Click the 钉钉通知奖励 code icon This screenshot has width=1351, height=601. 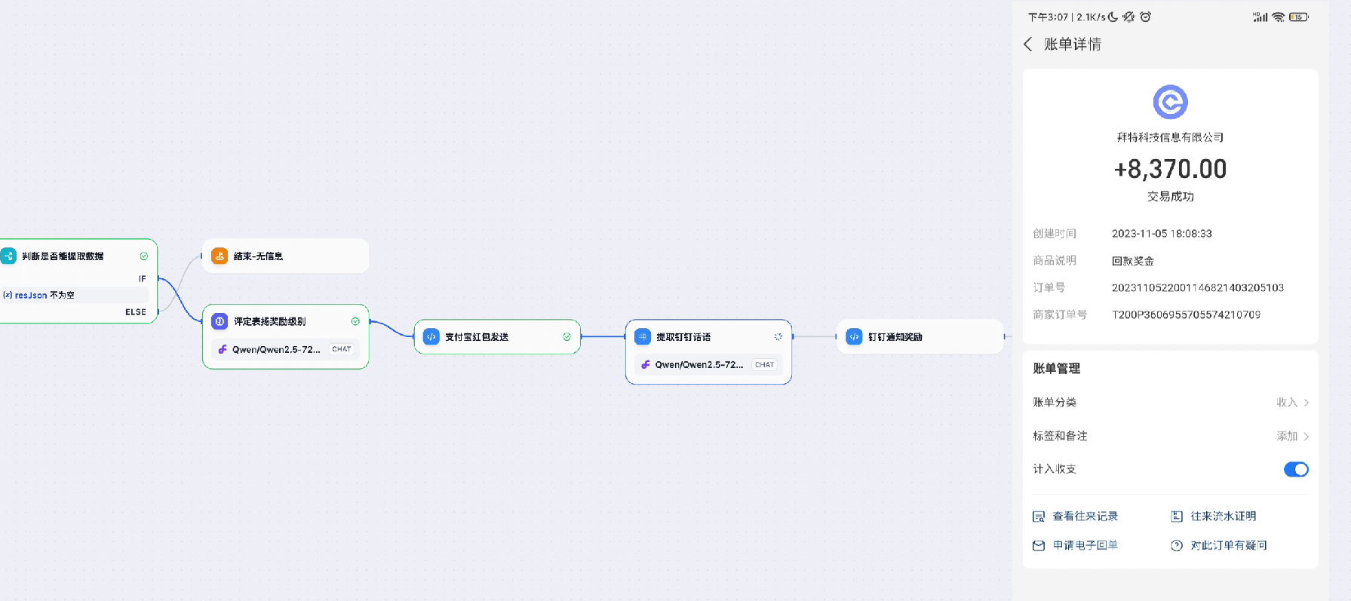click(854, 337)
